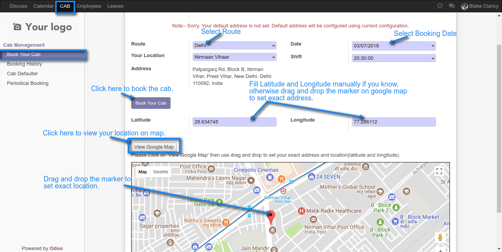Open the Calendar menu
The height and width of the screenshot is (252, 502).
click(44, 6)
